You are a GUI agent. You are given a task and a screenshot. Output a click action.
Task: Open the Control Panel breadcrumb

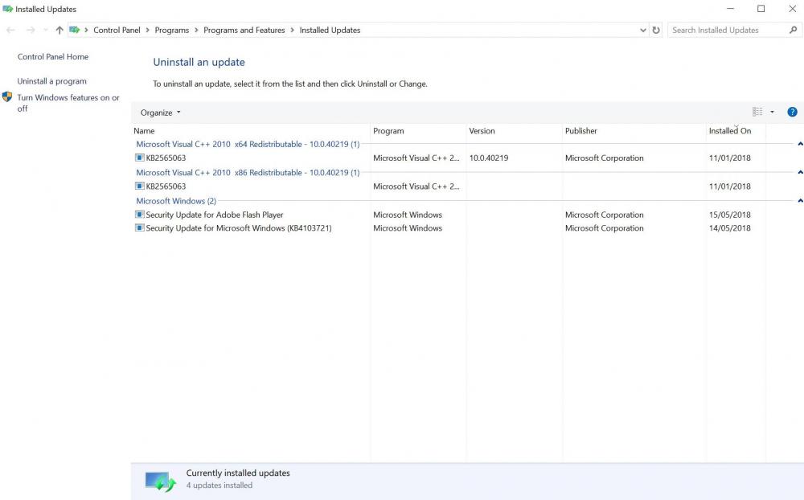click(x=117, y=31)
